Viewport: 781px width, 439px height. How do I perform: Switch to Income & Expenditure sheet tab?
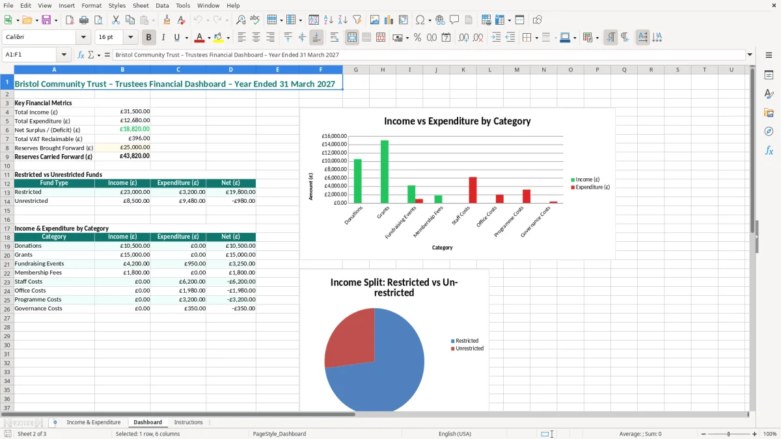(94, 422)
